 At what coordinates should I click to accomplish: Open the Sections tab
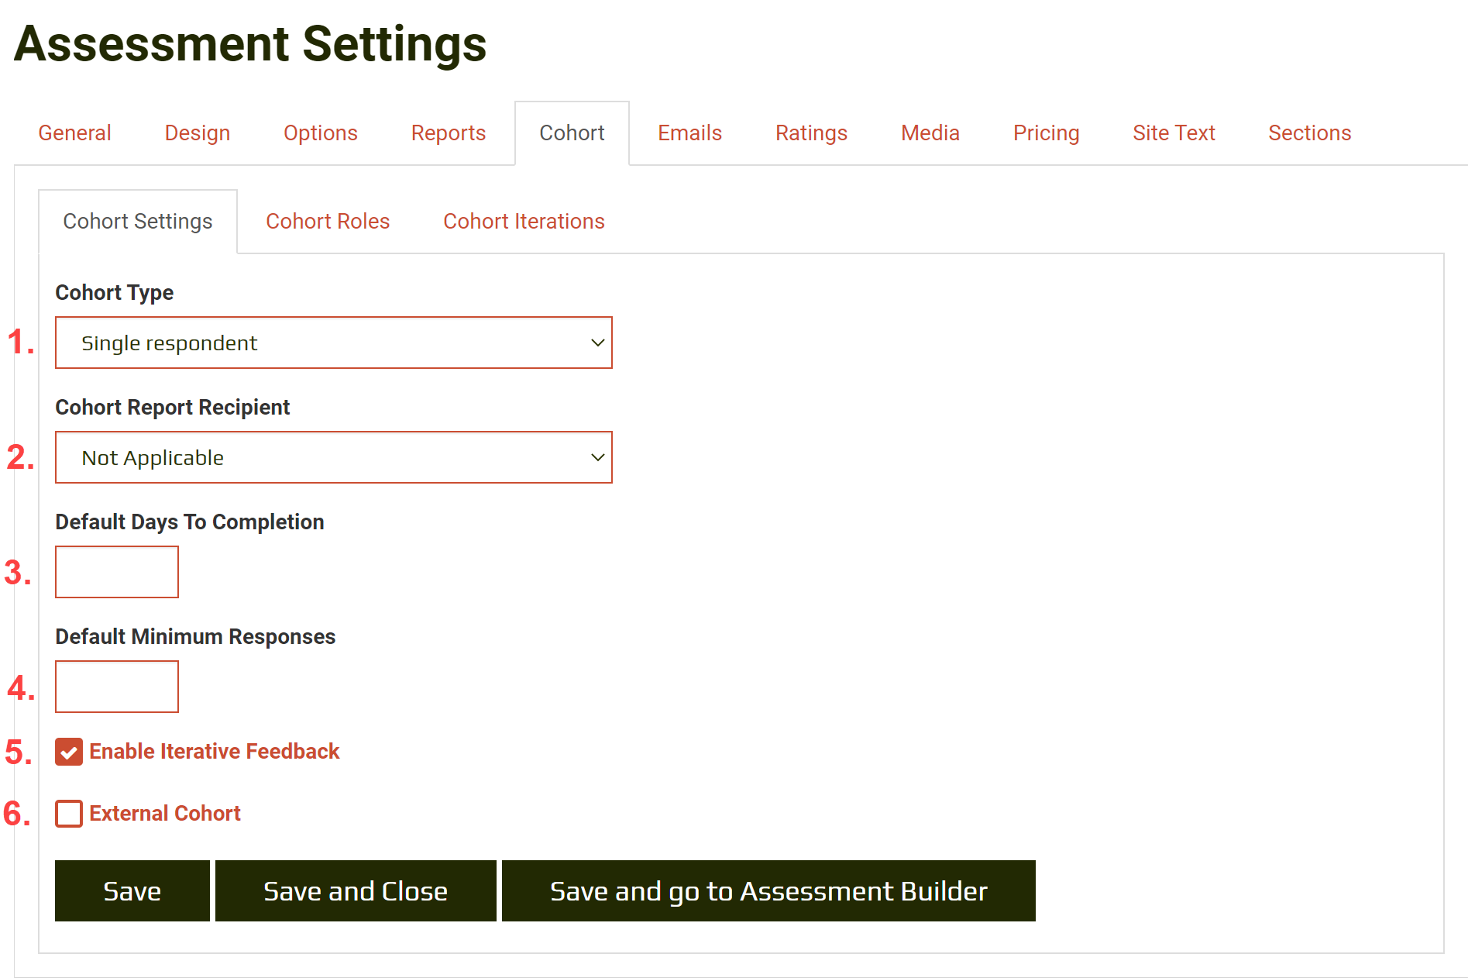[1308, 133]
